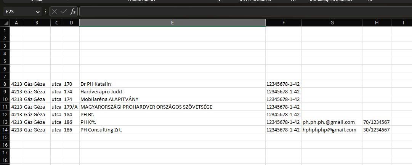Click inside the formula bar input

tap(245, 11)
